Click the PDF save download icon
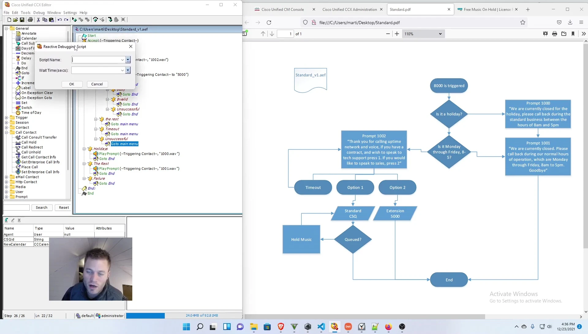588x334 pixels. tap(564, 34)
